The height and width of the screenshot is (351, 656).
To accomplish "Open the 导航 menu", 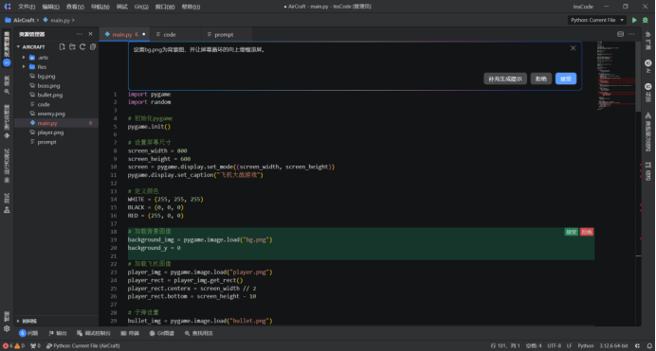I will point(100,7).
